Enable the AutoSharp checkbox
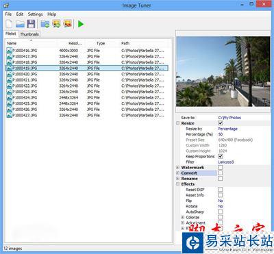The width and height of the screenshot is (274, 254). [x=221, y=212]
